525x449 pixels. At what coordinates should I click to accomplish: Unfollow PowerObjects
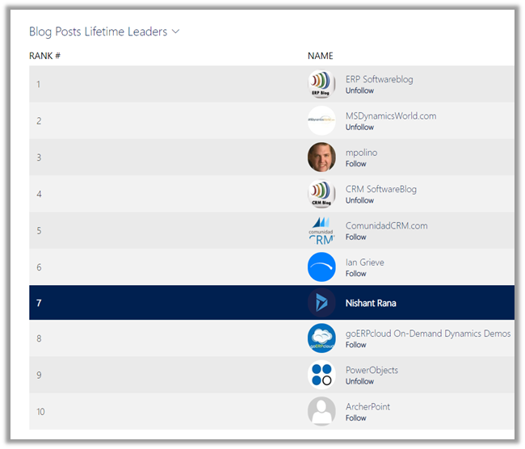click(x=359, y=381)
